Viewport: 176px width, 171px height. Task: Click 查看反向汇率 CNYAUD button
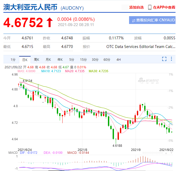coord(152,20)
